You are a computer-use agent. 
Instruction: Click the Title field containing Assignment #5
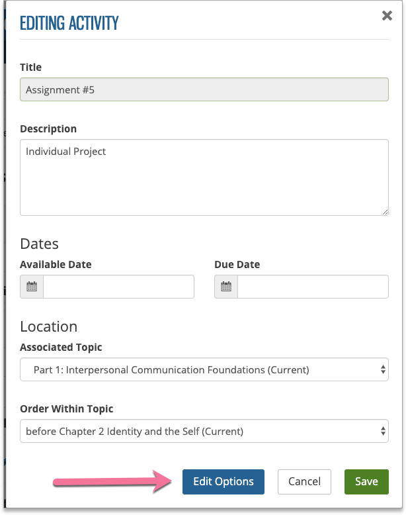click(x=204, y=89)
